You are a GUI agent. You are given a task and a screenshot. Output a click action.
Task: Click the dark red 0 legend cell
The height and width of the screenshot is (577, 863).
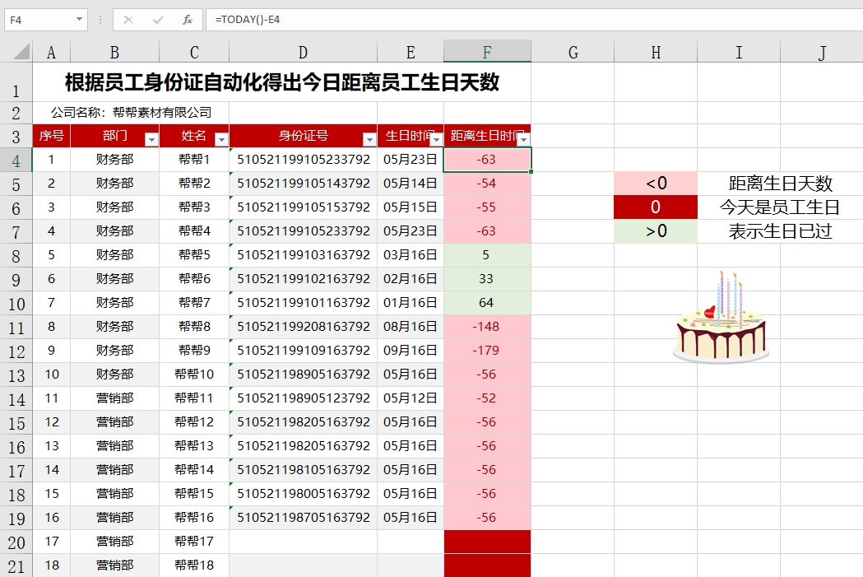656,207
